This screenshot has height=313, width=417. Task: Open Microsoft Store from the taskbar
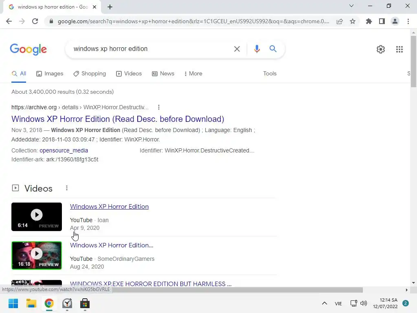(x=85, y=303)
